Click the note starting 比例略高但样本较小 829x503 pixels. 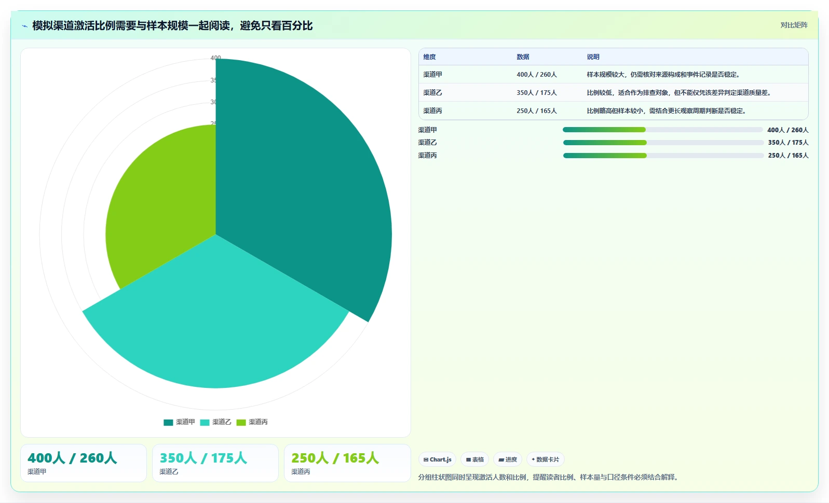667,111
